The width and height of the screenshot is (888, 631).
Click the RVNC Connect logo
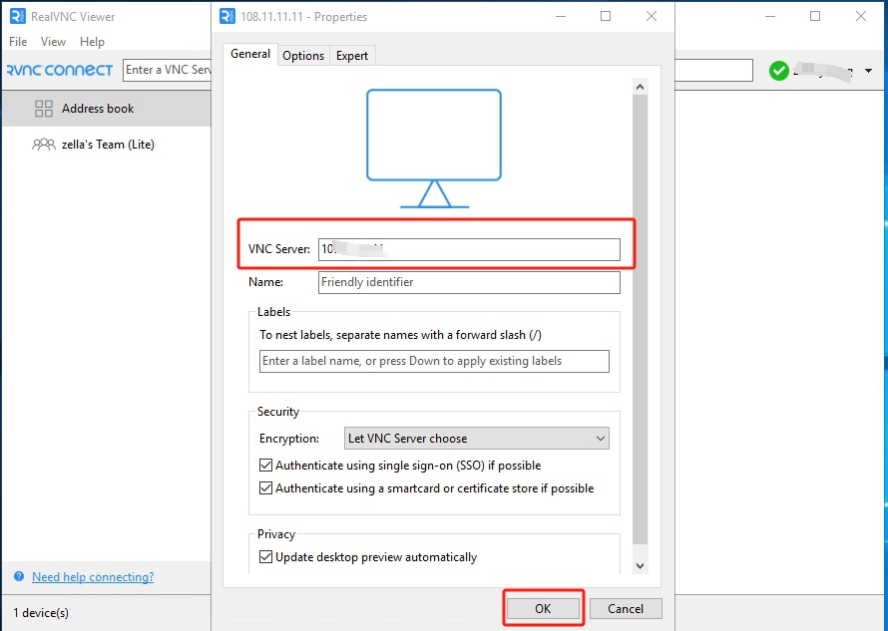point(59,71)
